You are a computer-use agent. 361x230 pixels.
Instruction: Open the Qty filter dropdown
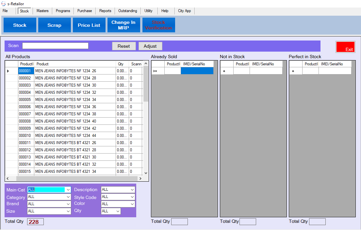click(118, 211)
